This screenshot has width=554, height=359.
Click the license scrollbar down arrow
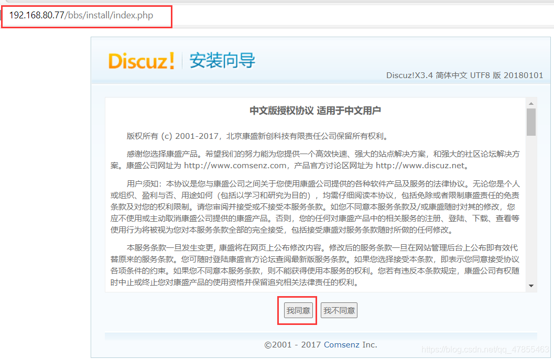531,286
